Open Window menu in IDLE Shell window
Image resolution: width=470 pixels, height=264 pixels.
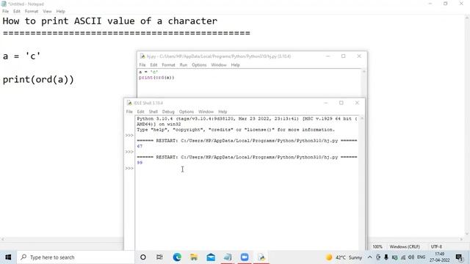pyautogui.click(x=206, y=111)
